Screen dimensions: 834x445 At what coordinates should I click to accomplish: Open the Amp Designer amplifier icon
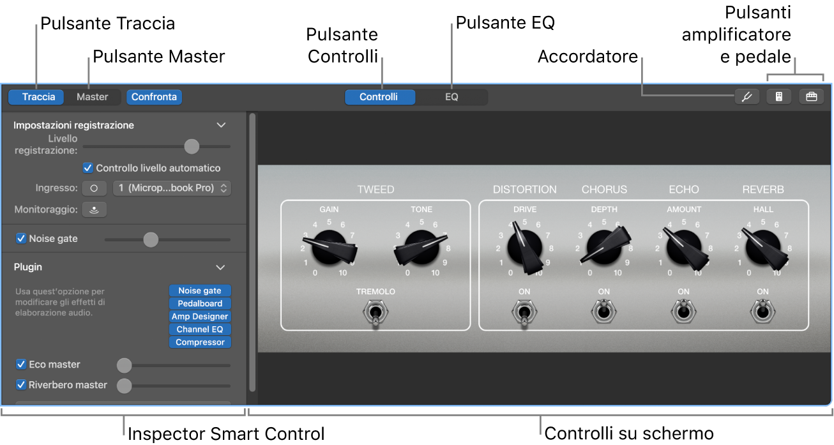tap(778, 97)
